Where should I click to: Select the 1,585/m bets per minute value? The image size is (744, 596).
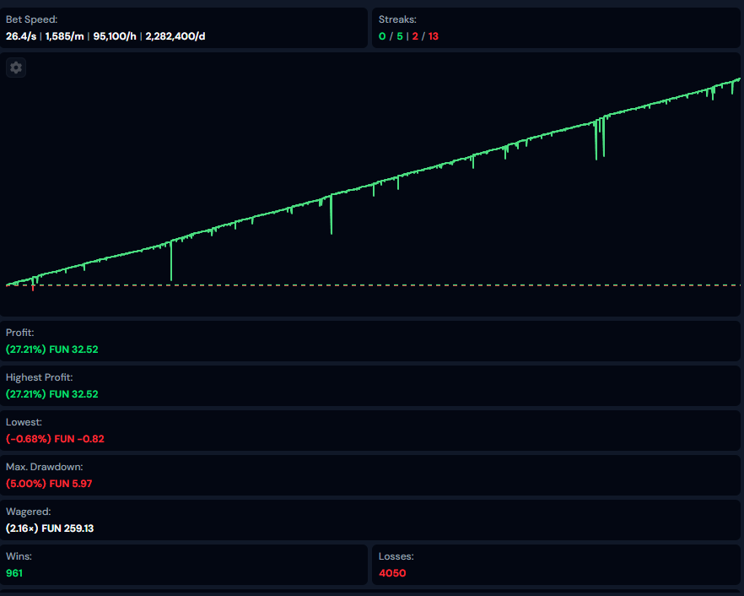pyautogui.click(x=64, y=36)
